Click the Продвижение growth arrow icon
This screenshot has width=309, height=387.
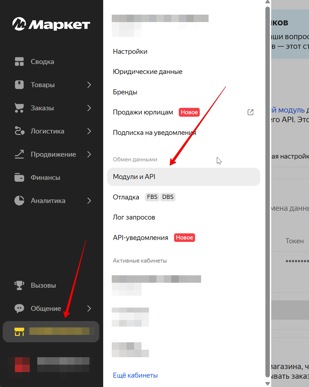[19, 154]
